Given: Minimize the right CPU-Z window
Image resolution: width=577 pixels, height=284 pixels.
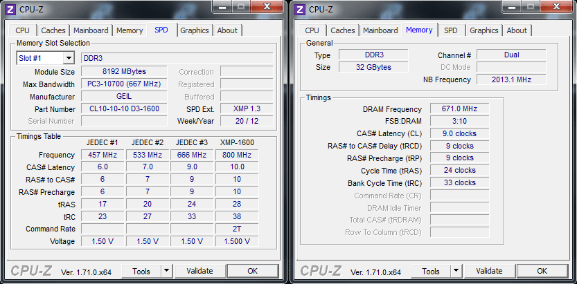Looking at the screenshot, I should pos(512,6).
